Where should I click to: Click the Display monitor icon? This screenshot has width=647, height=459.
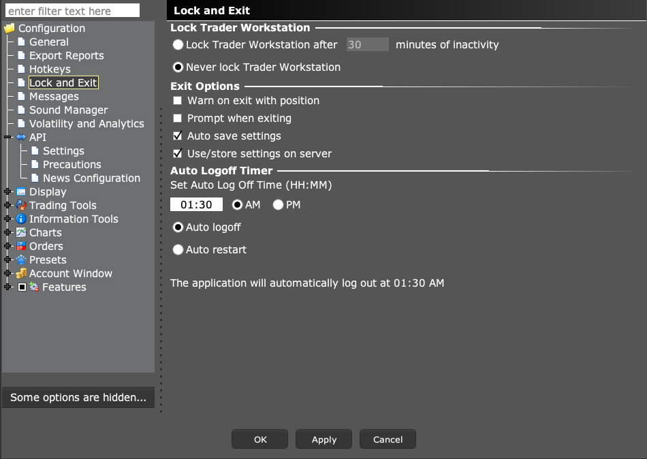[x=21, y=191]
